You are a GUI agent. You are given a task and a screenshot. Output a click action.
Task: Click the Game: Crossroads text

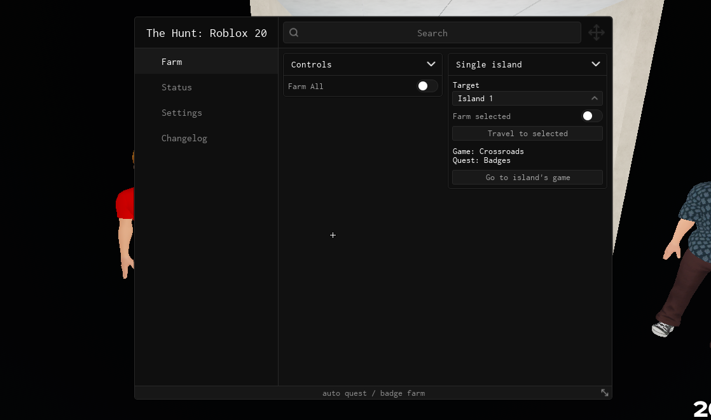[x=488, y=151]
